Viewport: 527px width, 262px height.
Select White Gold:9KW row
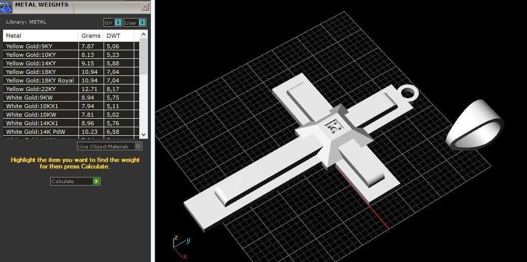[71, 98]
